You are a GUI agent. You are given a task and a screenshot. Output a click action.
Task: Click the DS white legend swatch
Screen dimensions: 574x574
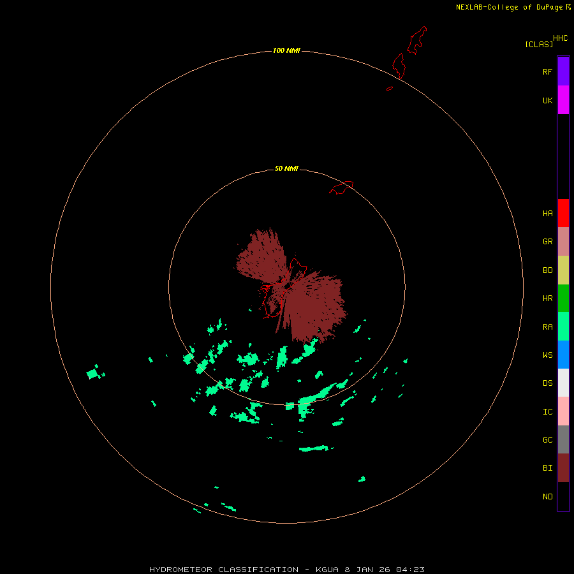(563, 383)
